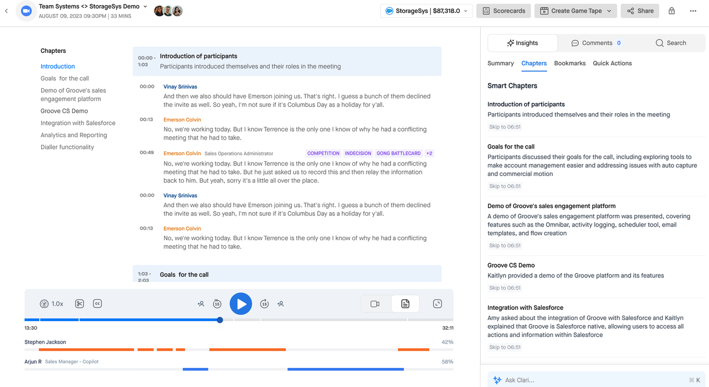Click the scissors clip icon
This screenshot has height=387, width=709.
click(79, 304)
